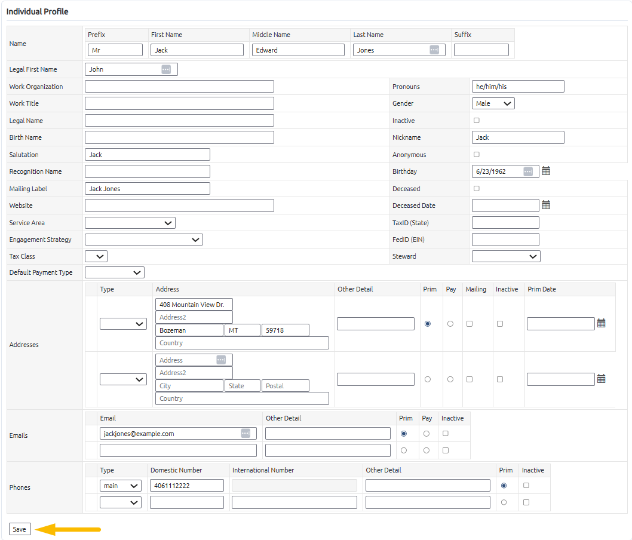Check Mailing for the Mountain View address
The width and height of the screenshot is (632, 540).
coord(469,324)
